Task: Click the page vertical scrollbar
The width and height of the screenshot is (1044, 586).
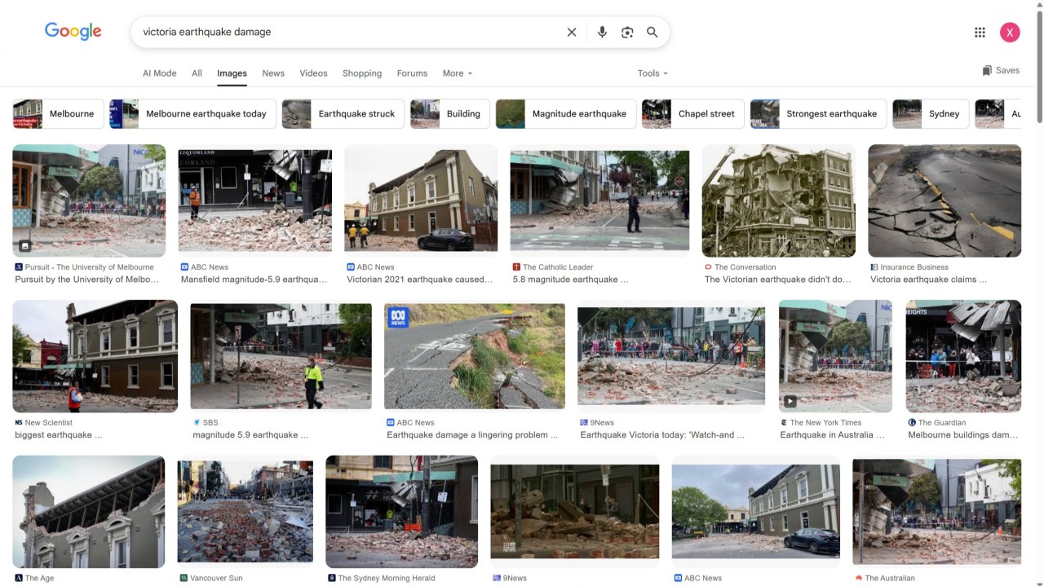Action: [1039, 65]
